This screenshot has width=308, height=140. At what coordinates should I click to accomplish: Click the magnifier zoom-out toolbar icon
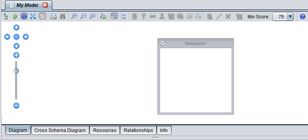tap(83, 16)
